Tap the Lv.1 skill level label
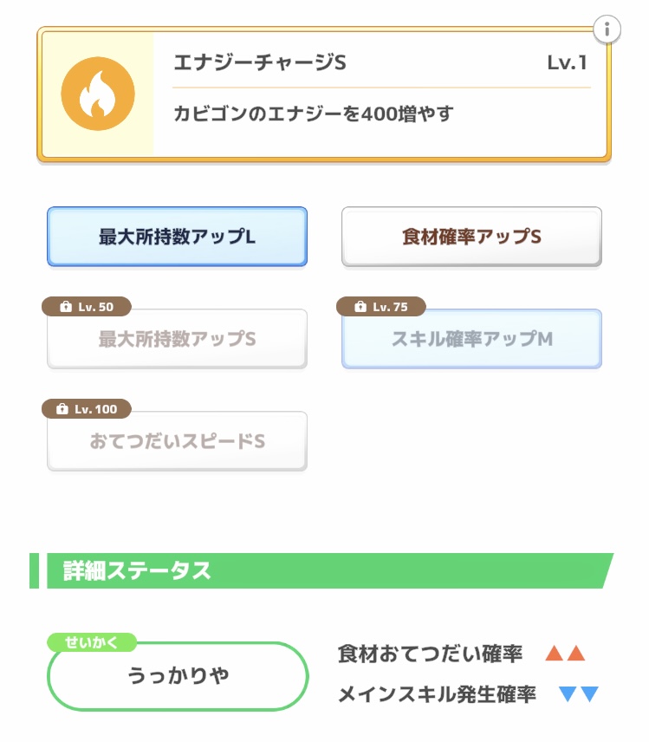 point(568,63)
